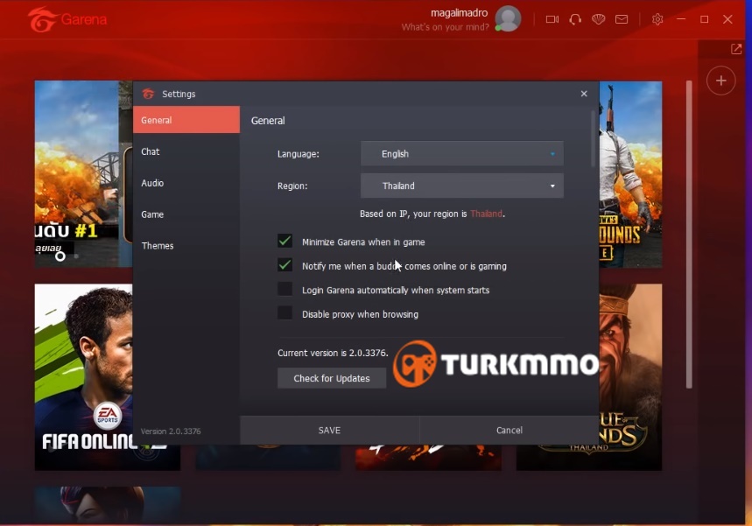The image size is (752, 526).
Task: Switch to the Audio settings tab
Action: click(x=186, y=183)
